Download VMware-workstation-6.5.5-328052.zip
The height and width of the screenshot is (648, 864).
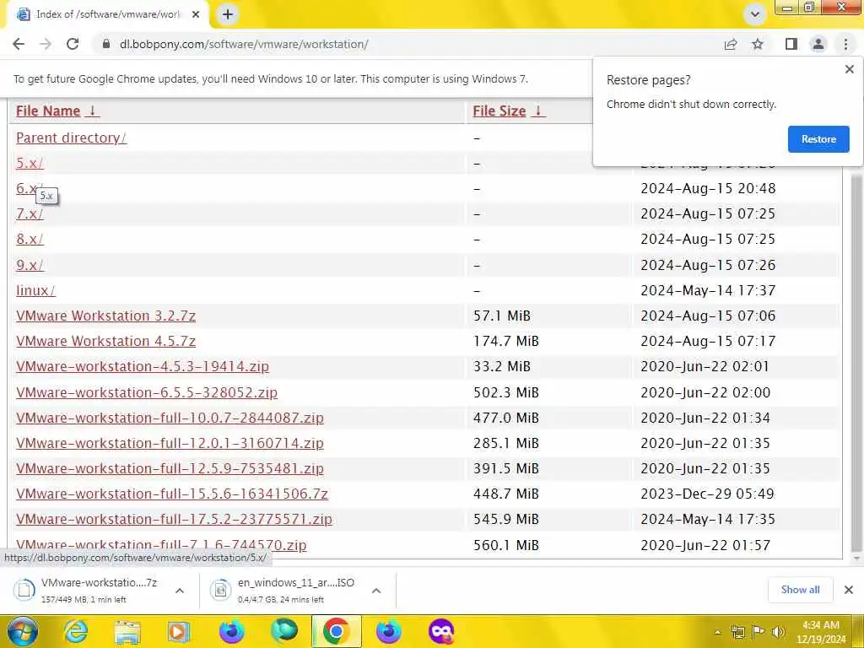pyautogui.click(x=147, y=392)
